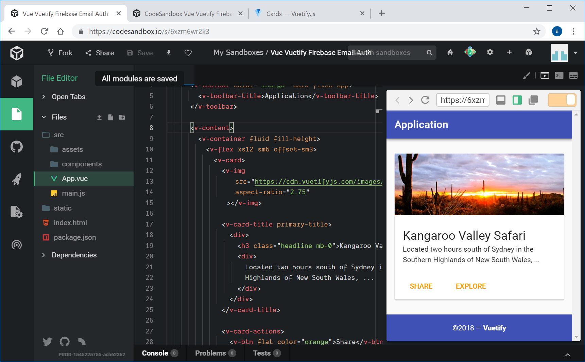
Task: Download the sandbox as zip
Action: pos(169,53)
